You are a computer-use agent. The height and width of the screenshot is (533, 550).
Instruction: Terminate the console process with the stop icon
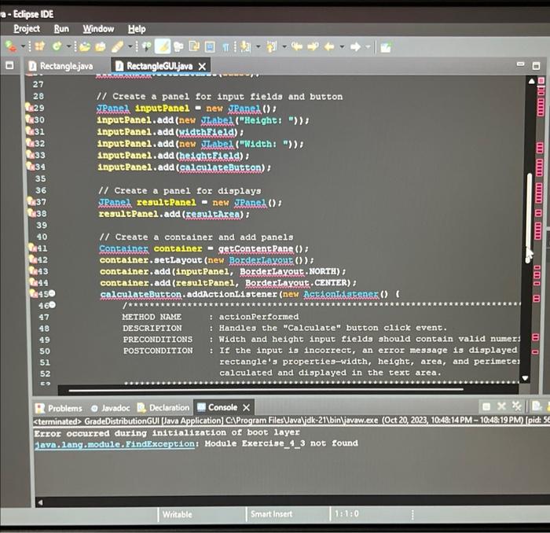pyautogui.click(x=486, y=406)
